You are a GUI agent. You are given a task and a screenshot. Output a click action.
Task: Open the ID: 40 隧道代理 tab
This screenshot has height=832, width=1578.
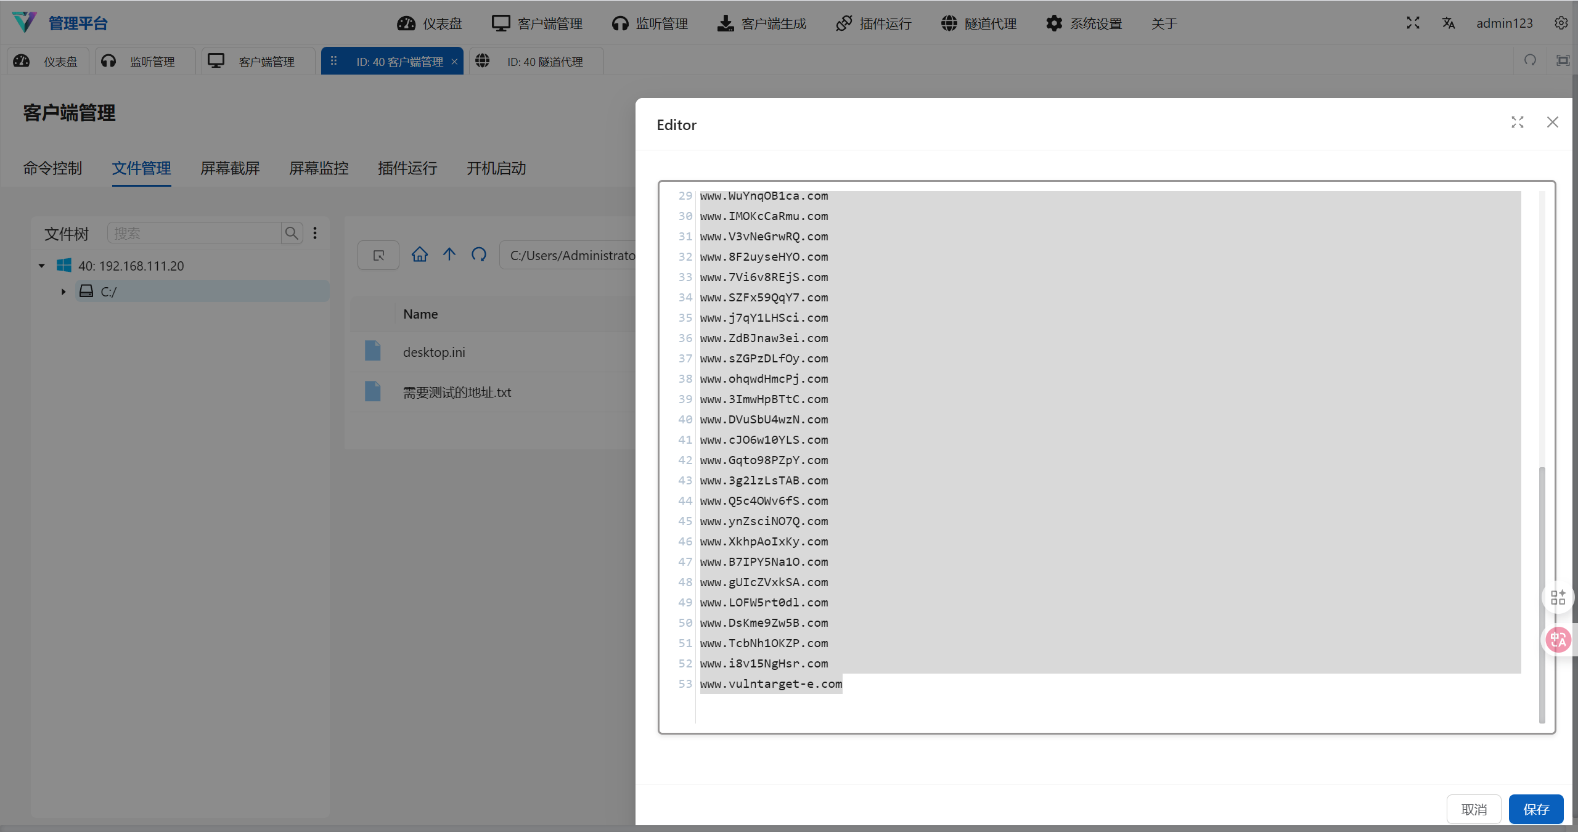(536, 62)
